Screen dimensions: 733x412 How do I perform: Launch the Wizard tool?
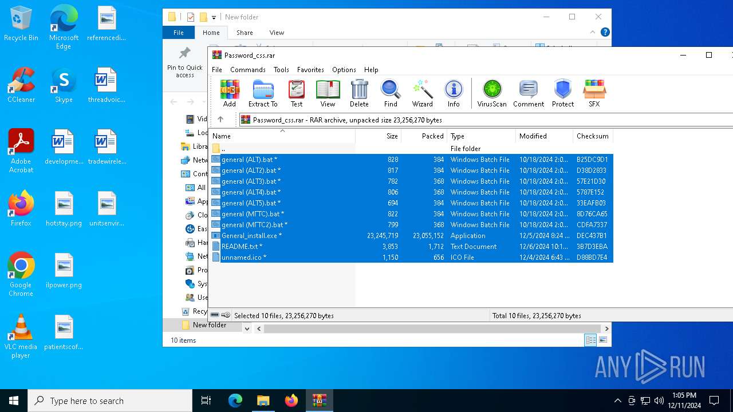(x=422, y=93)
